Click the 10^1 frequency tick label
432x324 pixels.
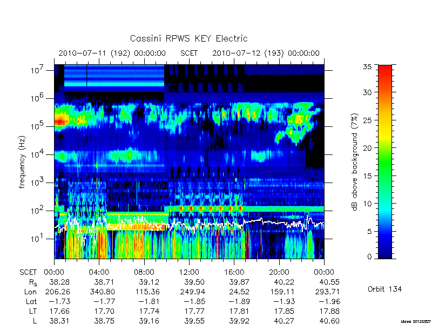(x=38, y=238)
